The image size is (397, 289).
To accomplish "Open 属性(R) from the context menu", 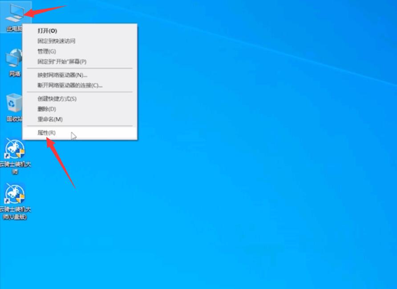I will (x=80, y=133).
